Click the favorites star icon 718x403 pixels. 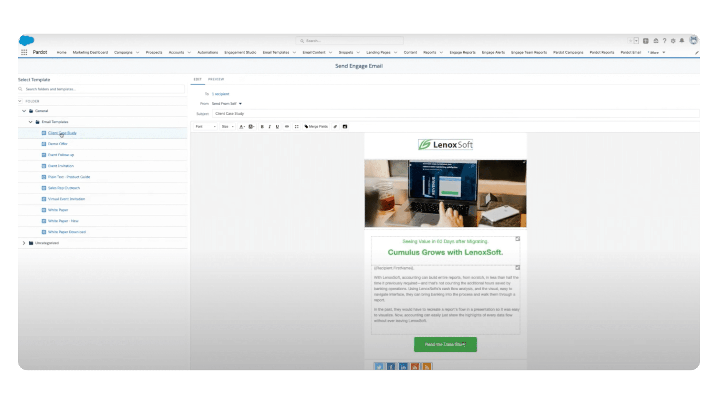click(x=631, y=41)
